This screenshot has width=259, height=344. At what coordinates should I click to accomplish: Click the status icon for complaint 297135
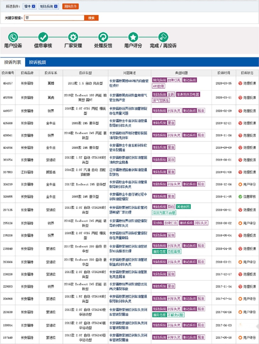pyautogui.click(x=240, y=210)
